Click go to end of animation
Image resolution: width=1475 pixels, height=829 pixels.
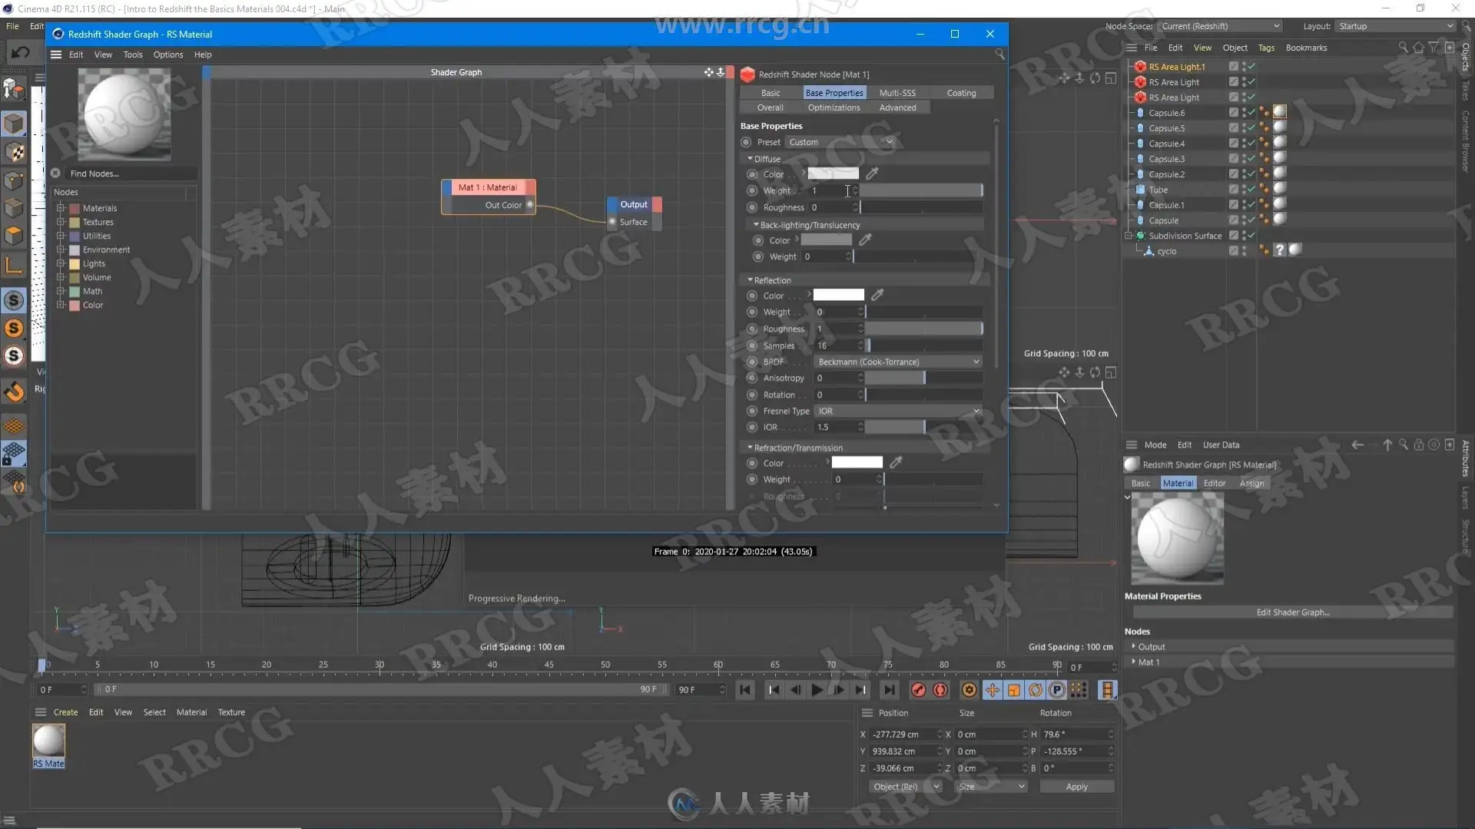[x=889, y=690]
